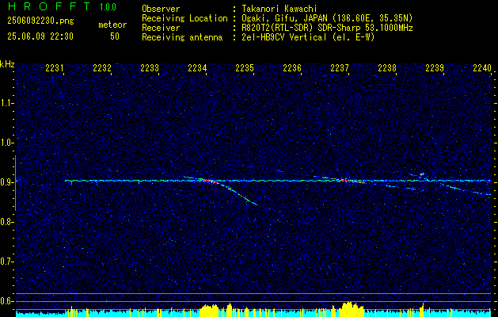Click the yellow power peak below 2234
The height and width of the screenshot is (317, 498).
pos(209,309)
